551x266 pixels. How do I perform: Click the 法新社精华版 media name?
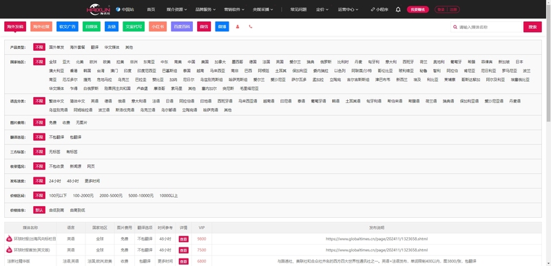coord(19,261)
